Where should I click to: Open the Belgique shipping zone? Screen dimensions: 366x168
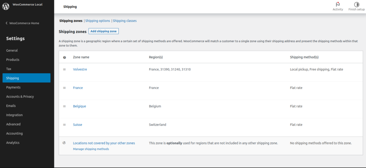tap(79, 106)
